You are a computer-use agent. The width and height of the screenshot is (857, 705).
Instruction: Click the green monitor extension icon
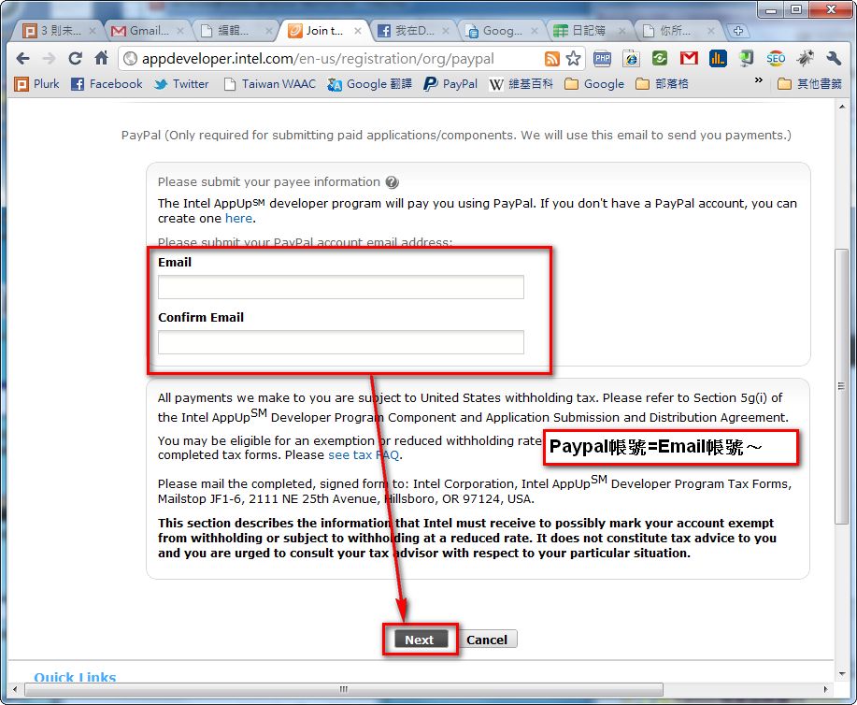(746, 59)
